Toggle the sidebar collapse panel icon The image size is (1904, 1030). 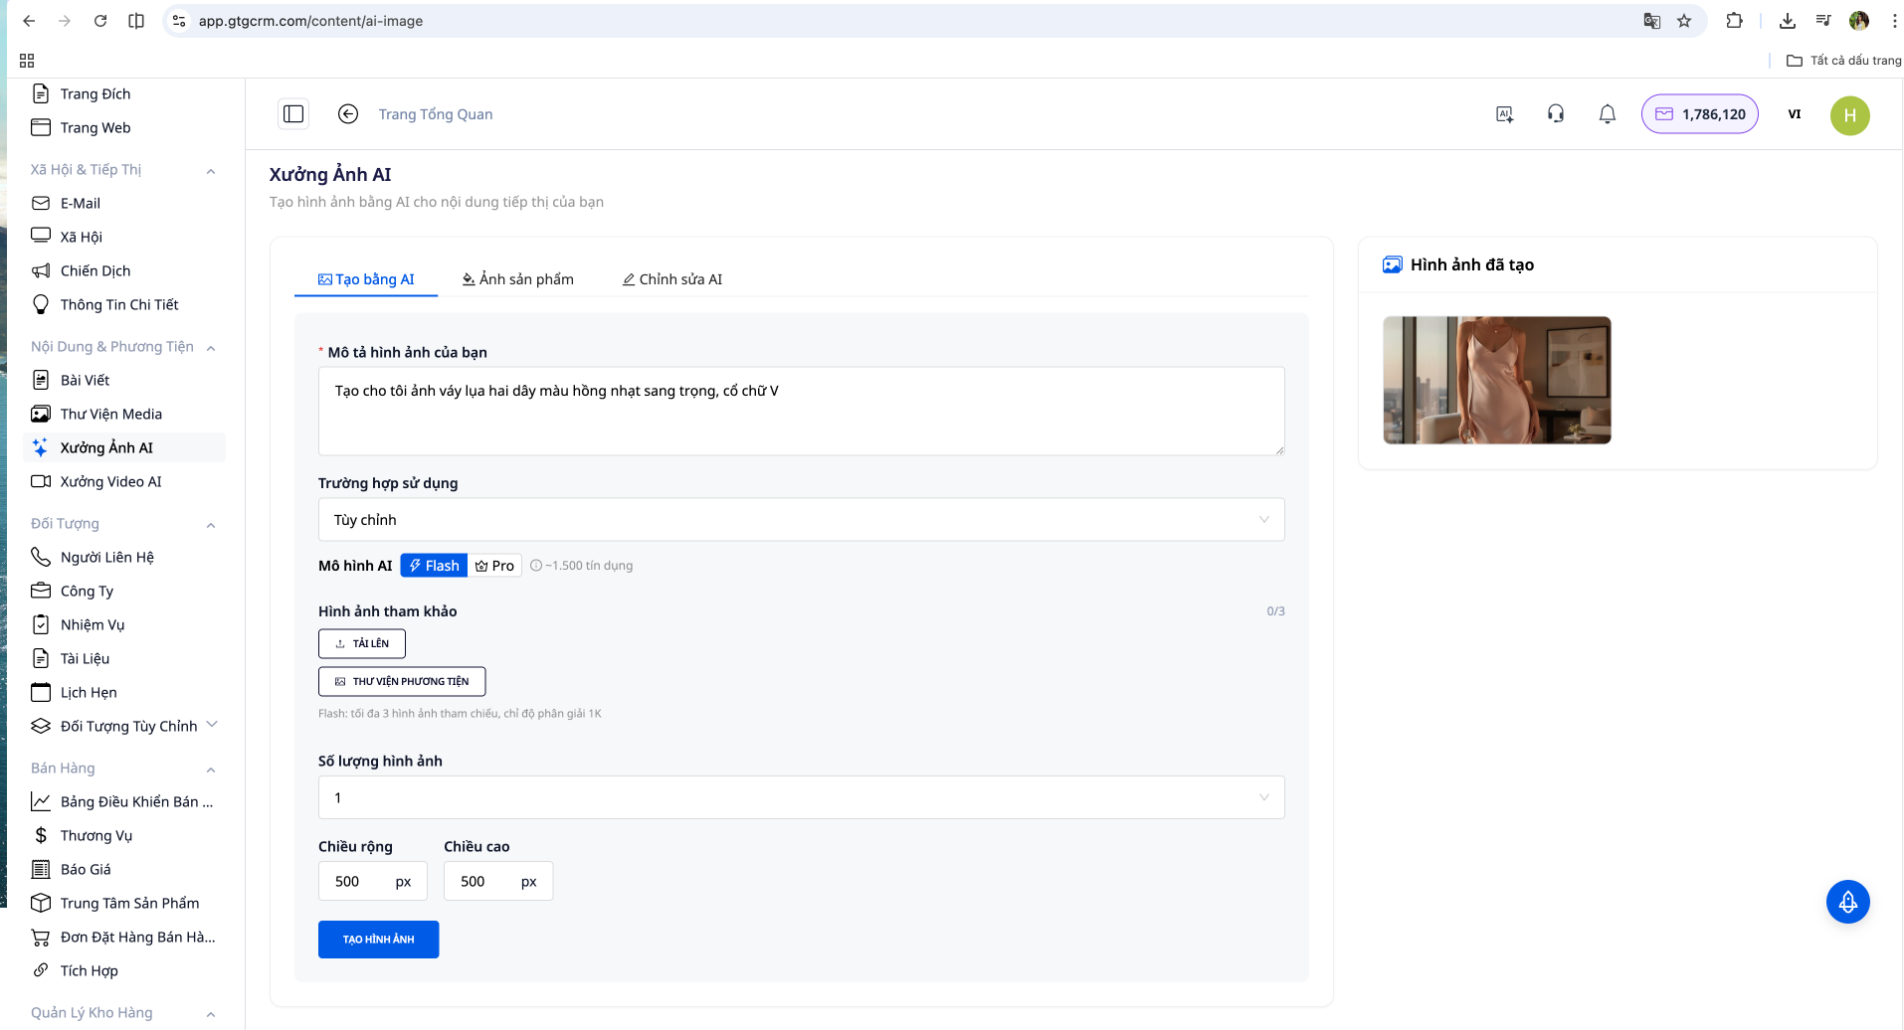(x=293, y=114)
